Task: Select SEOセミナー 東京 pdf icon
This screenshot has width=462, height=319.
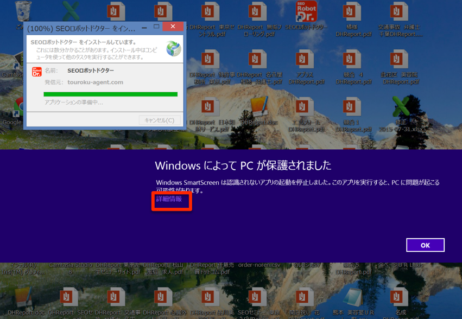Action: pyautogui.click(x=257, y=297)
